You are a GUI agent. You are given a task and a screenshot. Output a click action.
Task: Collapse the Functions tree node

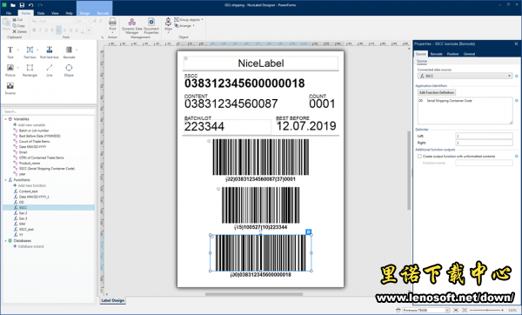[x=5, y=180]
